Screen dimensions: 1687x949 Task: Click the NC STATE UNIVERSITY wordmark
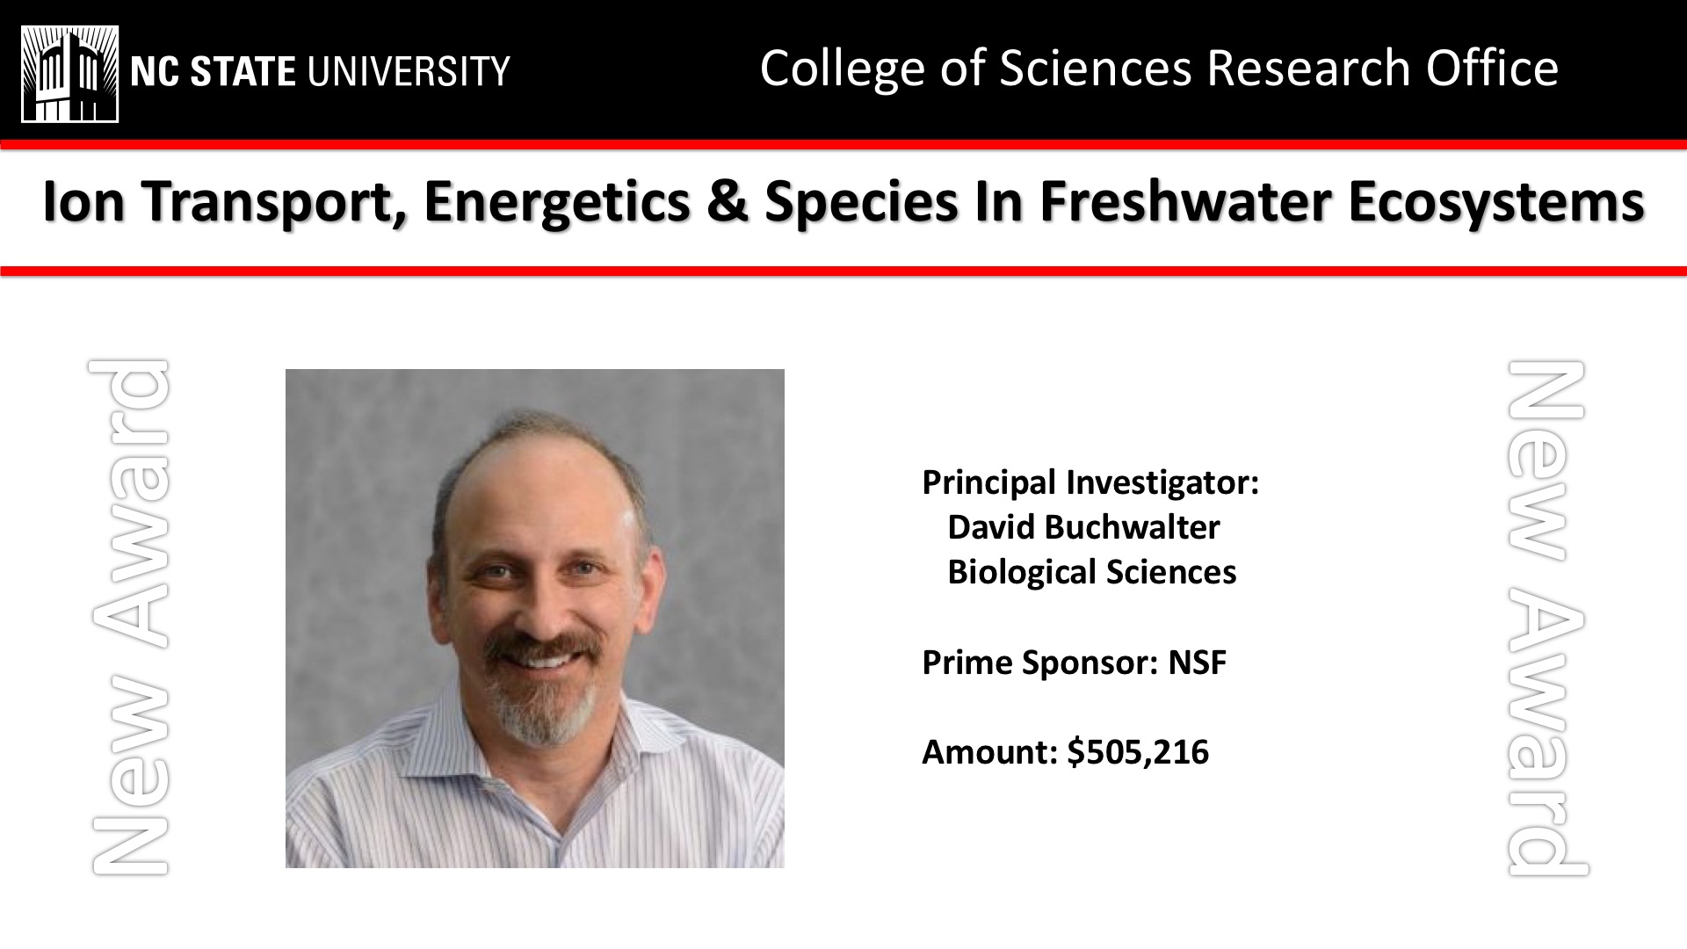[320, 71]
